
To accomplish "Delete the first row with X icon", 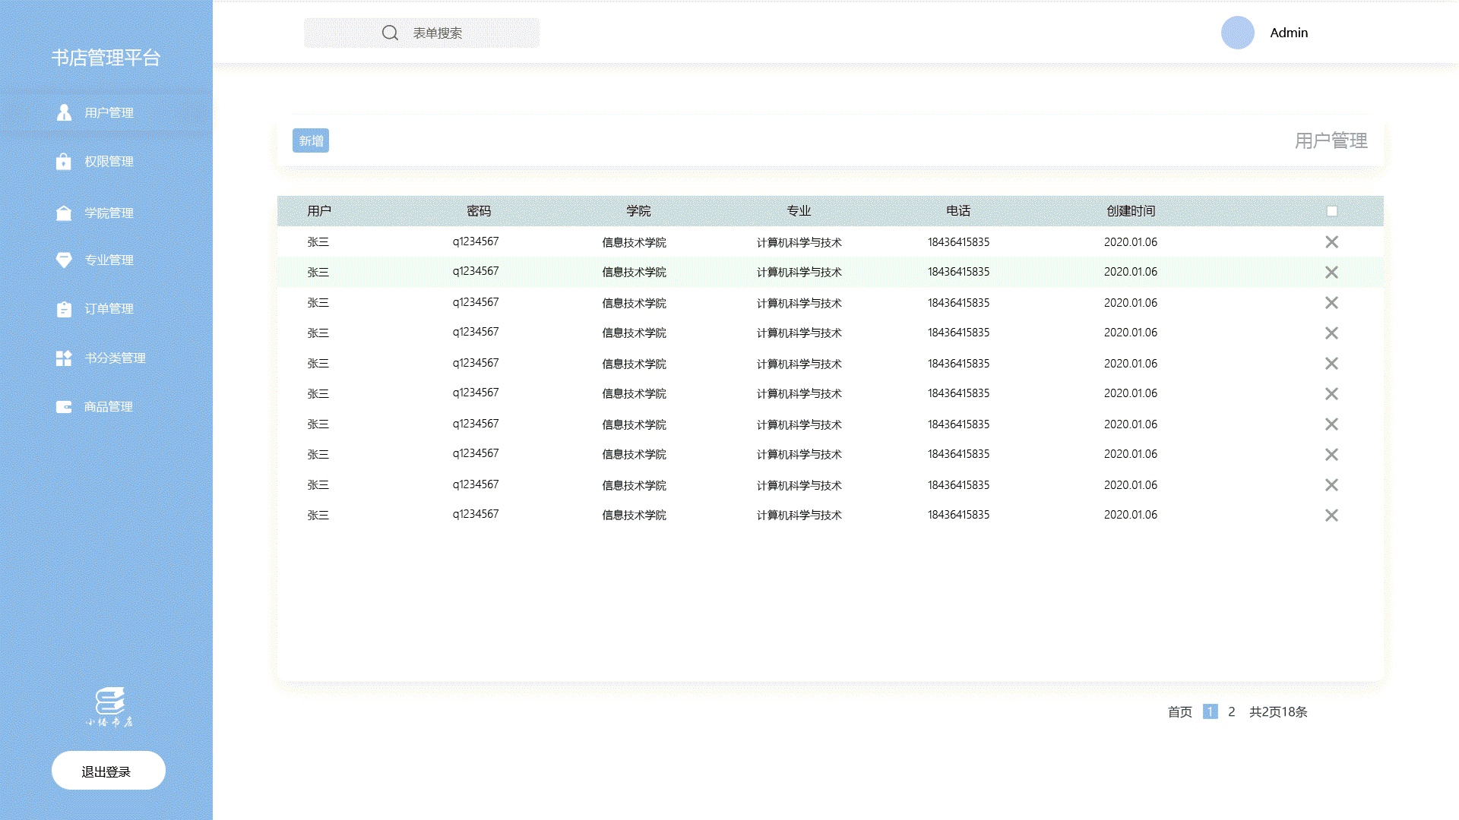I will (1331, 241).
